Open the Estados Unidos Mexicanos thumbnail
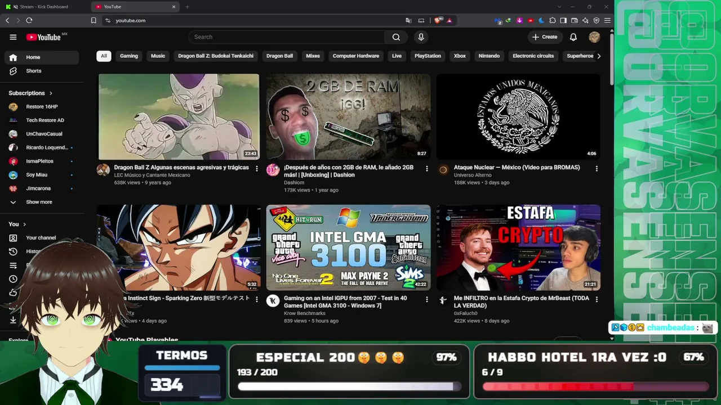 tap(518, 117)
